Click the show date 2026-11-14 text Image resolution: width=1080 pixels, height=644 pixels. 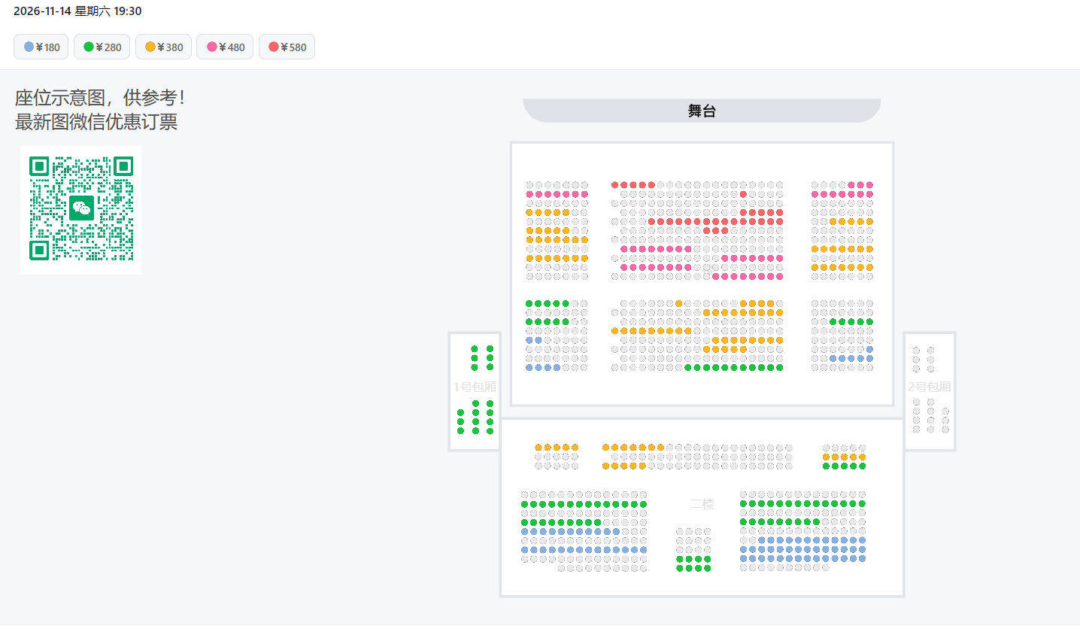pos(42,11)
